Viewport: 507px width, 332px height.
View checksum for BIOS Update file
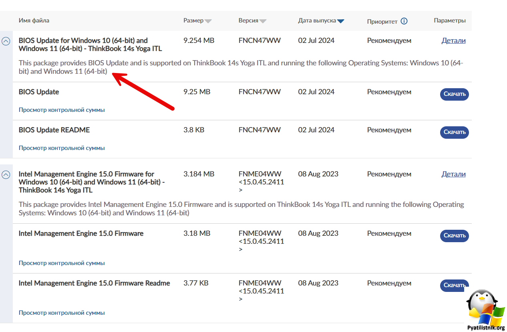click(62, 110)
